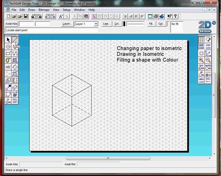
Task: Click the horizontal scrollbar thumb
Action: pos(108,158)
